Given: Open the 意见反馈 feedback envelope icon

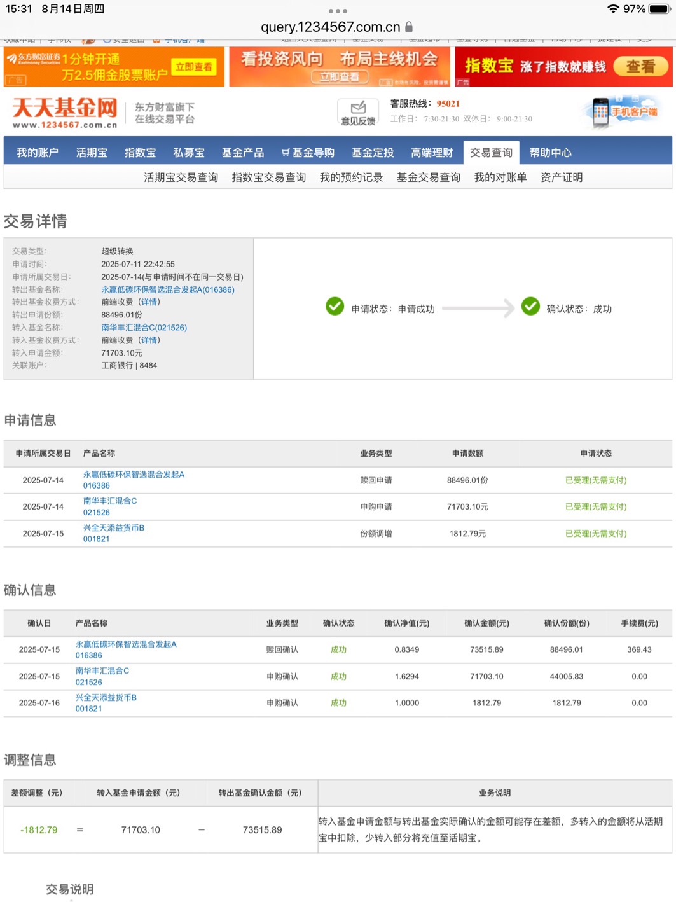Looking at the screenshot, I should pyautogui.click(x=358, y=112).
